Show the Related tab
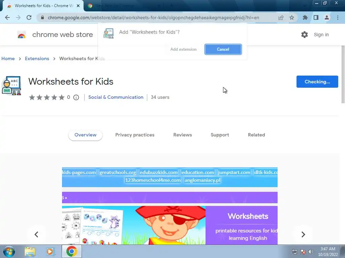This screenshot has width=345, height=258. coord(256,135)
